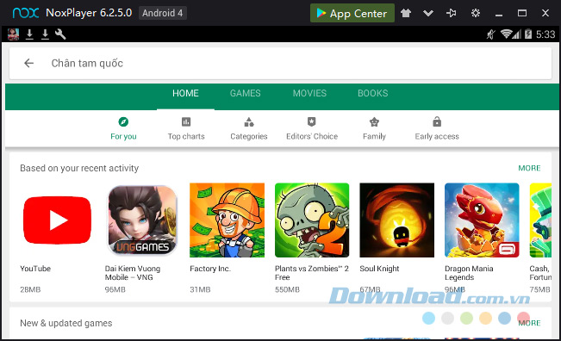The image size is (561, 341).
Task: Click the Nox logo in title bar
Action: coord(25,13)
